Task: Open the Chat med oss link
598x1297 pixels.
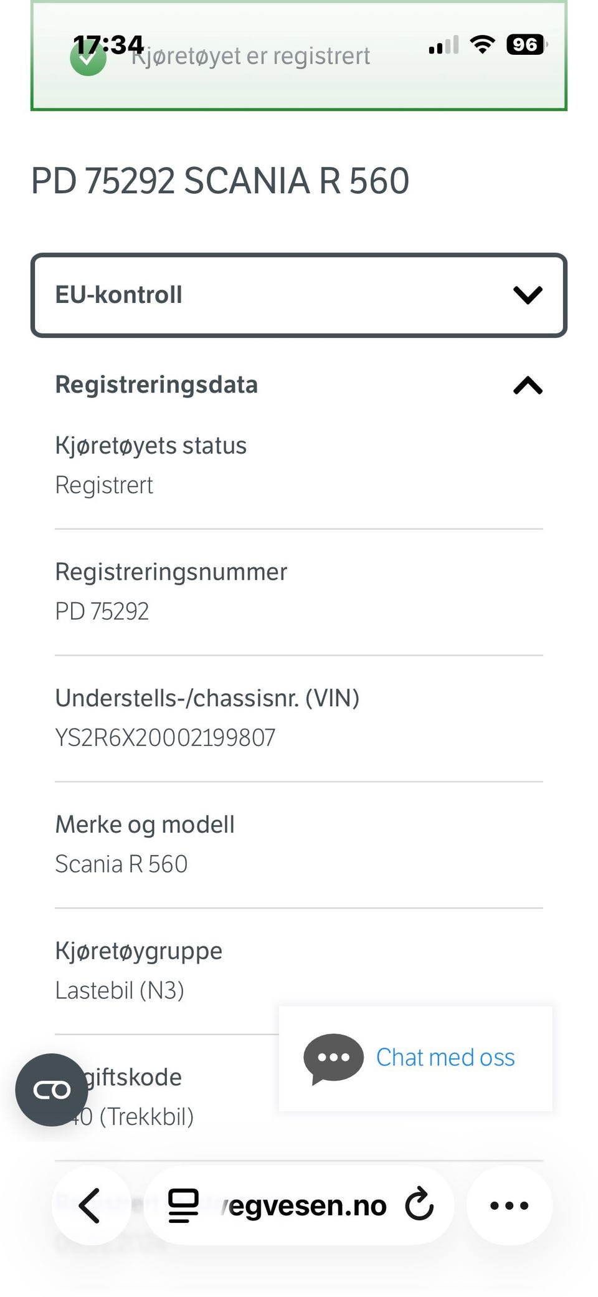Action: (x=445, y=1058)
